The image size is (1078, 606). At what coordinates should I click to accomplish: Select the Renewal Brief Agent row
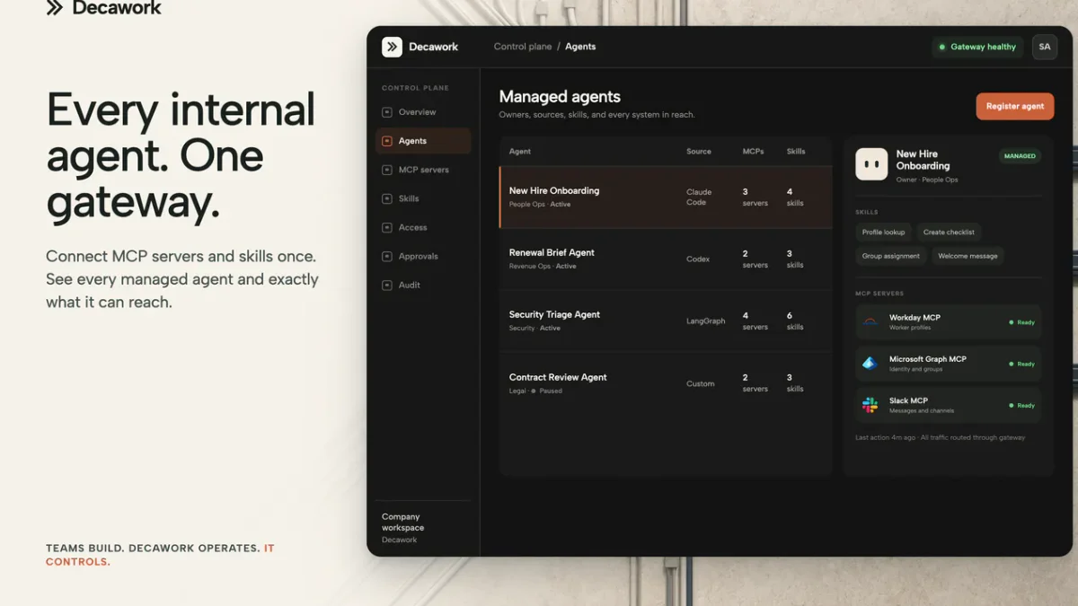666,259
